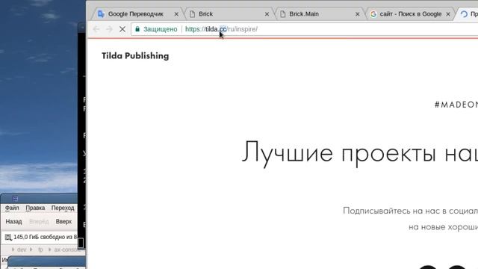Click the browser forward arrow
Image resolution: width=478 pixels, height=269 pixels.
click(109, 29)
